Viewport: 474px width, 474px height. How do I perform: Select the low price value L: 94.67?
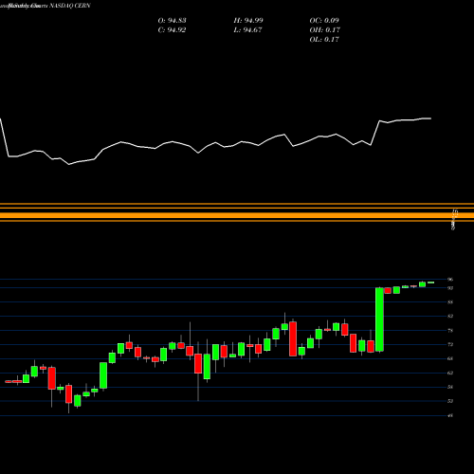click(x=248, y=30)
